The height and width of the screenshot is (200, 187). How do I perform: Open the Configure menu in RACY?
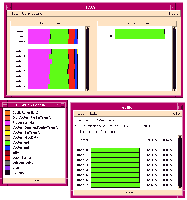[32, 14]
